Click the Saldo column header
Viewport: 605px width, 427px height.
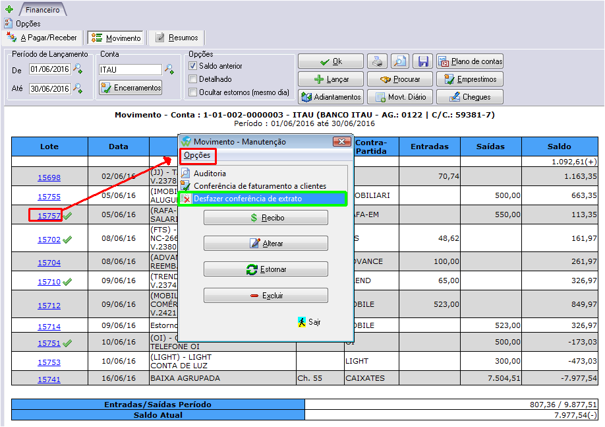(560, 147)
